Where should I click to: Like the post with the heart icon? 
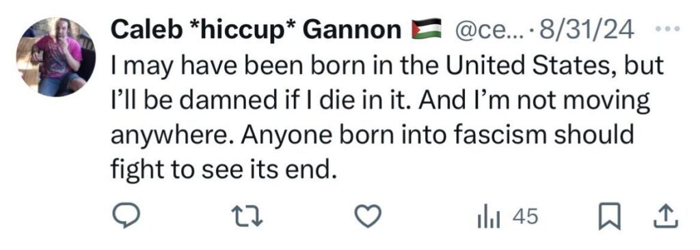368,217
